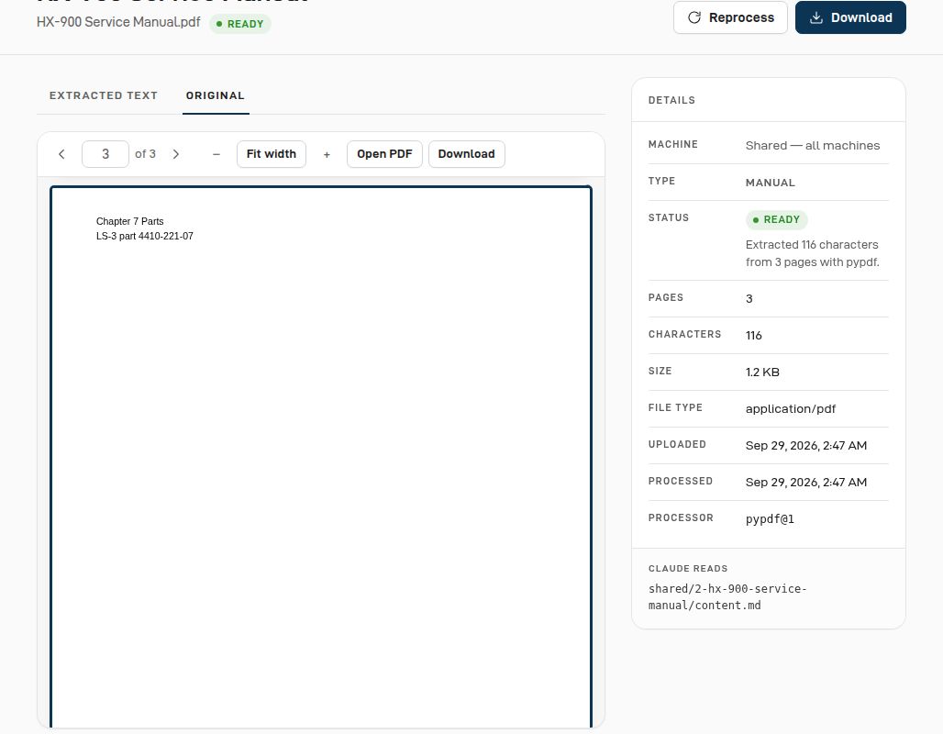Screen dimensions: 943x734
Task: Click the MANUAL type value
Action: point(771,183)
